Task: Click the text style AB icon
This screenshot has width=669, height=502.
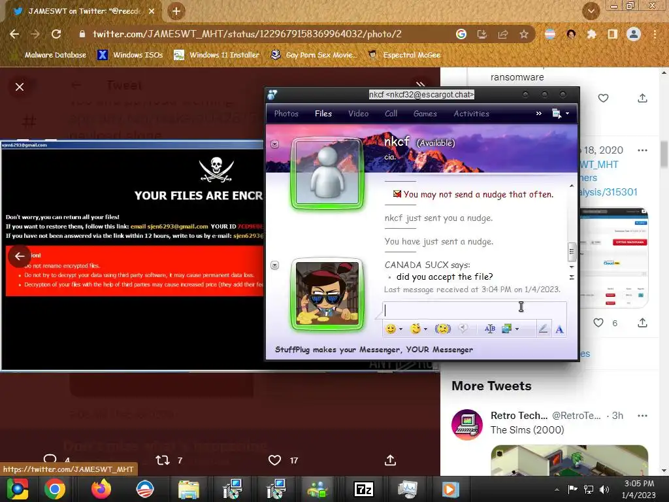Action: (490, 329)
